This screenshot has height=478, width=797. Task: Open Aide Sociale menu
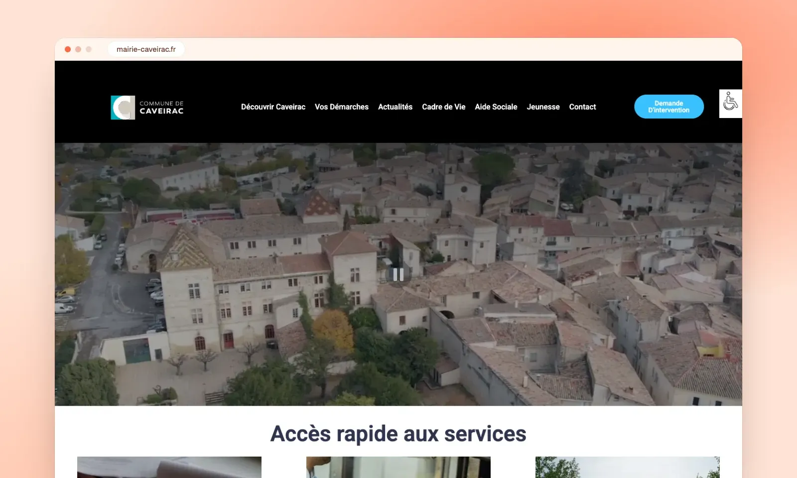(496, 107)
